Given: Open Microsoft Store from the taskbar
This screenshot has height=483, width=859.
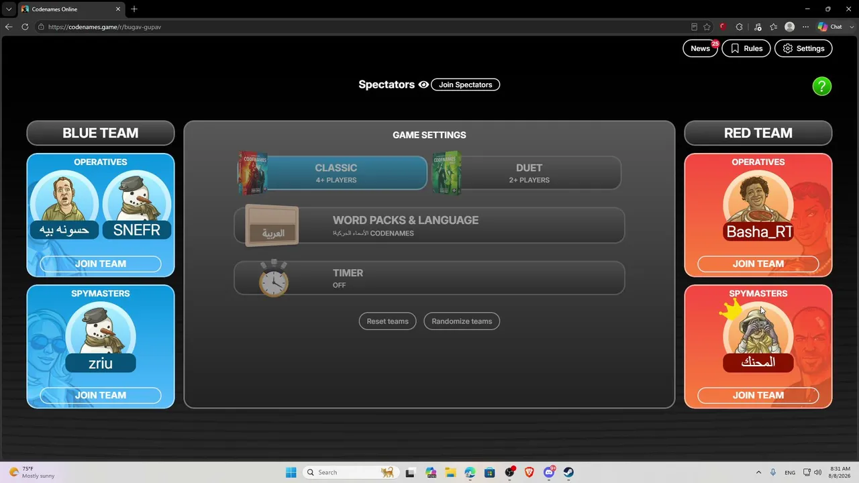Looking at the screenshot, I should [489, 472].
